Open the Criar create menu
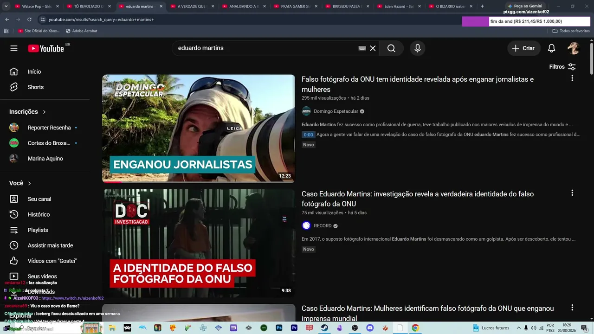The width and height of the screenshot is (594, 334). pos(523,48)
